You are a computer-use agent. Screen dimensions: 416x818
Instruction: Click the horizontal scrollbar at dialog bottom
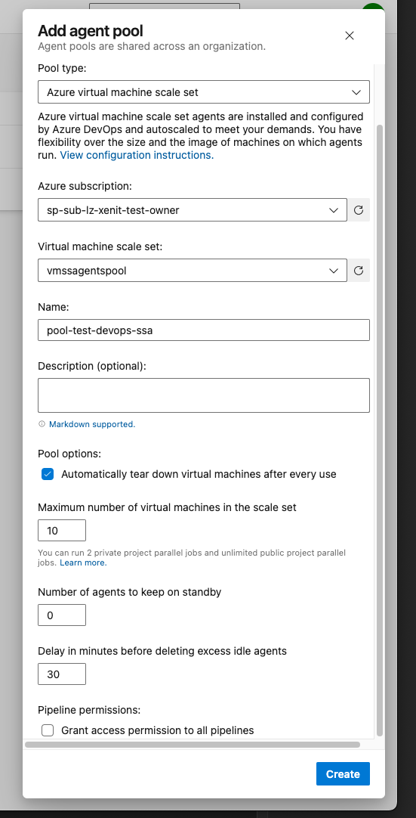[x=193, y=745]
